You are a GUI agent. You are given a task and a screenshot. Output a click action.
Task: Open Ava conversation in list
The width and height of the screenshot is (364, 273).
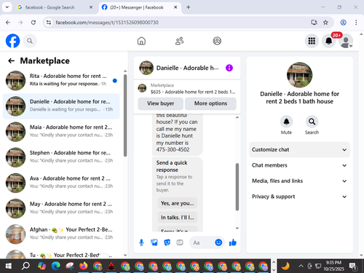(61, 183)
